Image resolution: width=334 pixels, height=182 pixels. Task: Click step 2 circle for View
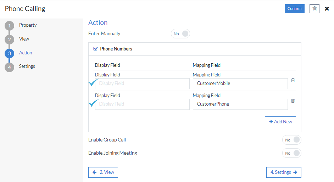9,39
